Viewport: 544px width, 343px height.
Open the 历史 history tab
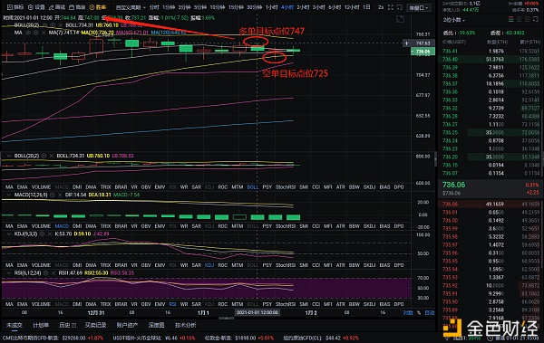click(x=67, y=325)
